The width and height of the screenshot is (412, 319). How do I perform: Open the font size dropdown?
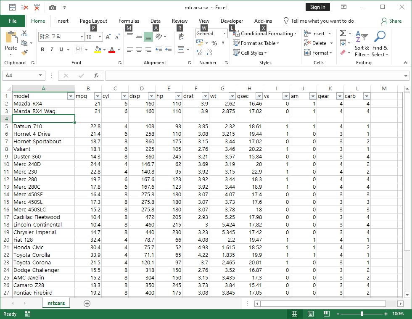click(x=100, y=37)
